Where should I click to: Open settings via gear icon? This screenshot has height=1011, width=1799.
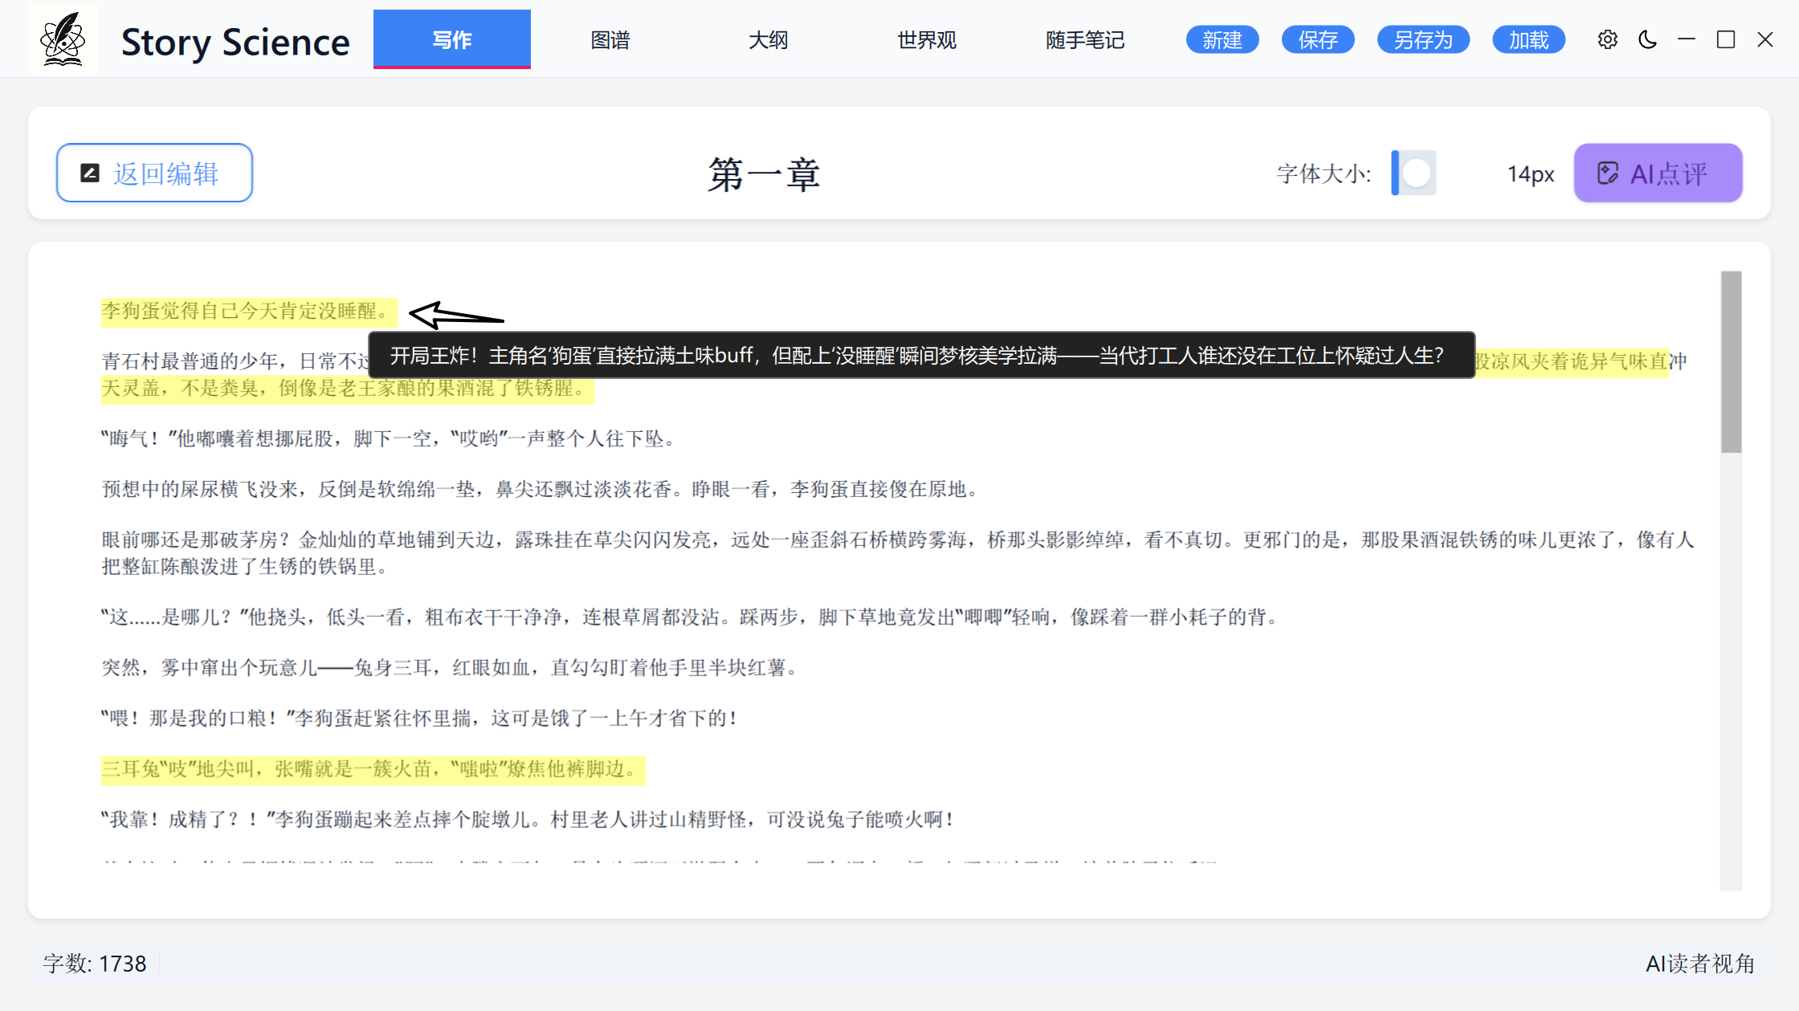click(x=1607, y=39)
